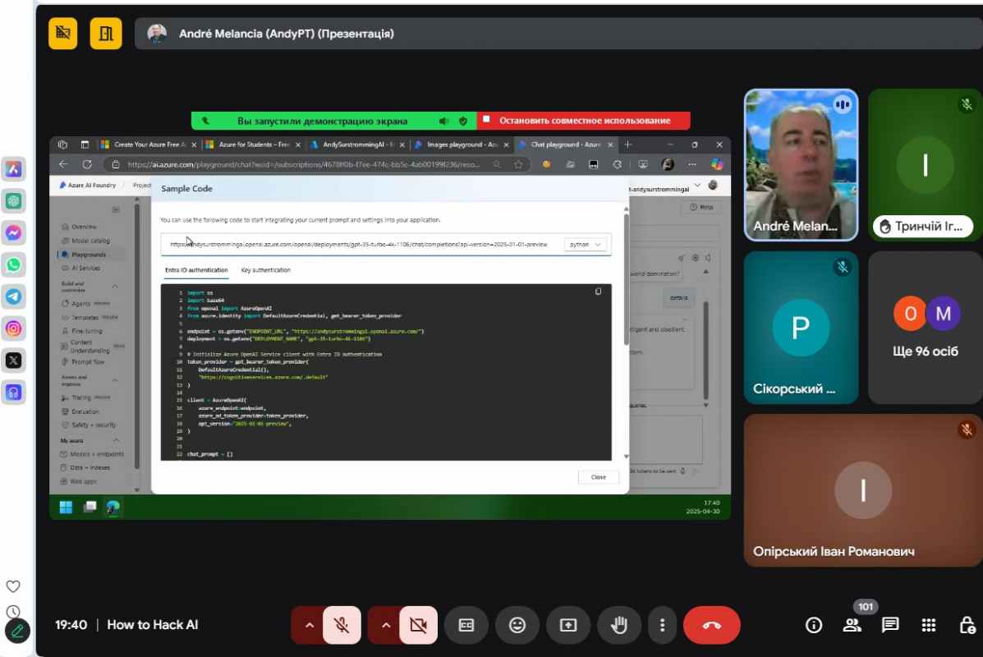Show the participants list with 101 badge

click(x=852, y=625)
